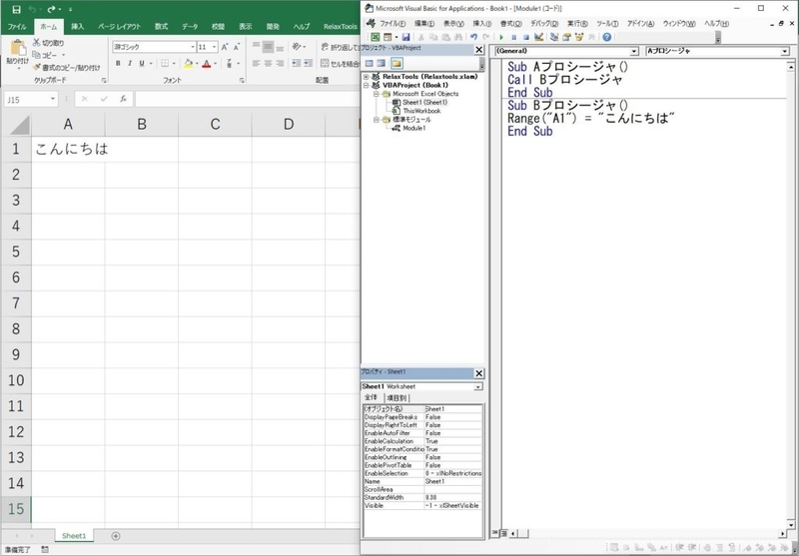Image resolution: width=799 pixels, height=556 pixels.
Task: Click the Excel redo arrow icon
Action: [52, 9]
